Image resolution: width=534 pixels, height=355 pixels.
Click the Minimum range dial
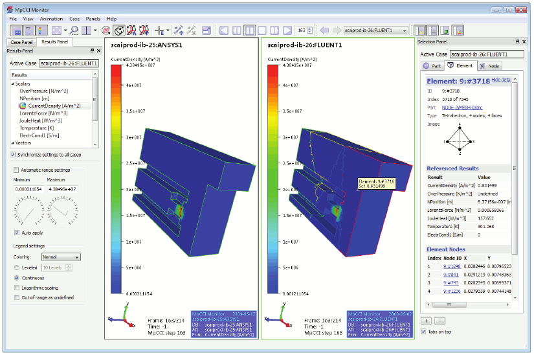[29, 211]
